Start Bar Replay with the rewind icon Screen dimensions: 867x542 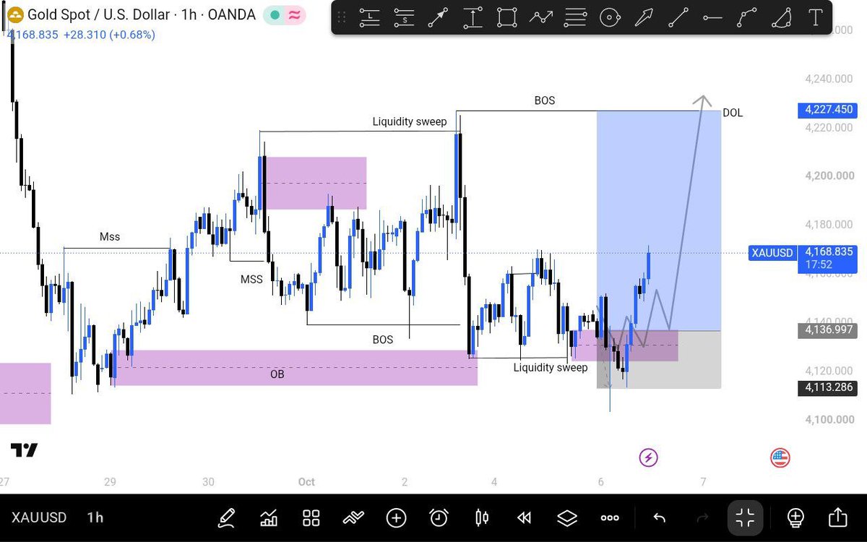[525, 517]
